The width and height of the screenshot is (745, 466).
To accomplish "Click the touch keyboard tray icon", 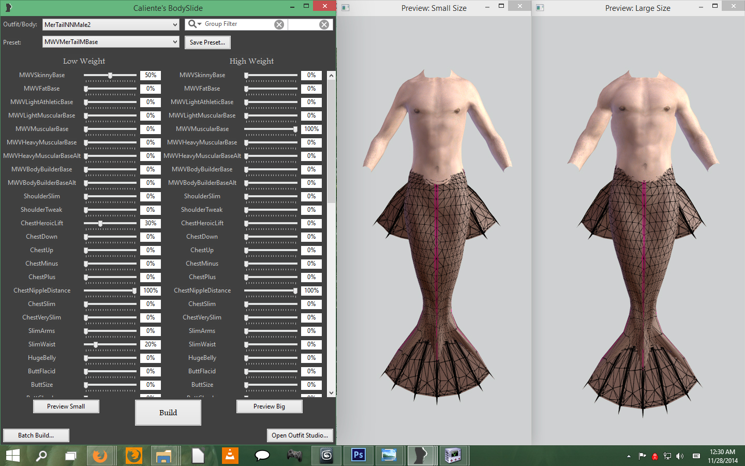I will [x=696, y=456].
